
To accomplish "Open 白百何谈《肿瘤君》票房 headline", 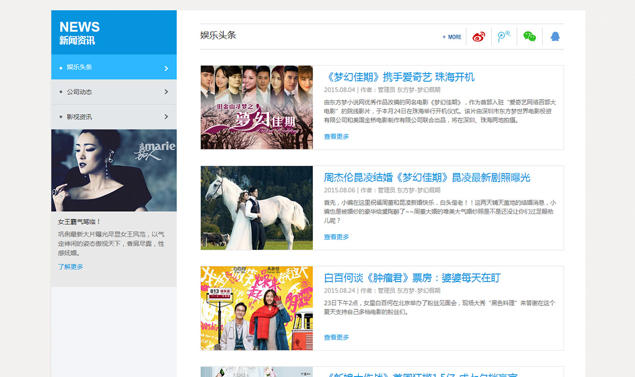I will point(412,278).
